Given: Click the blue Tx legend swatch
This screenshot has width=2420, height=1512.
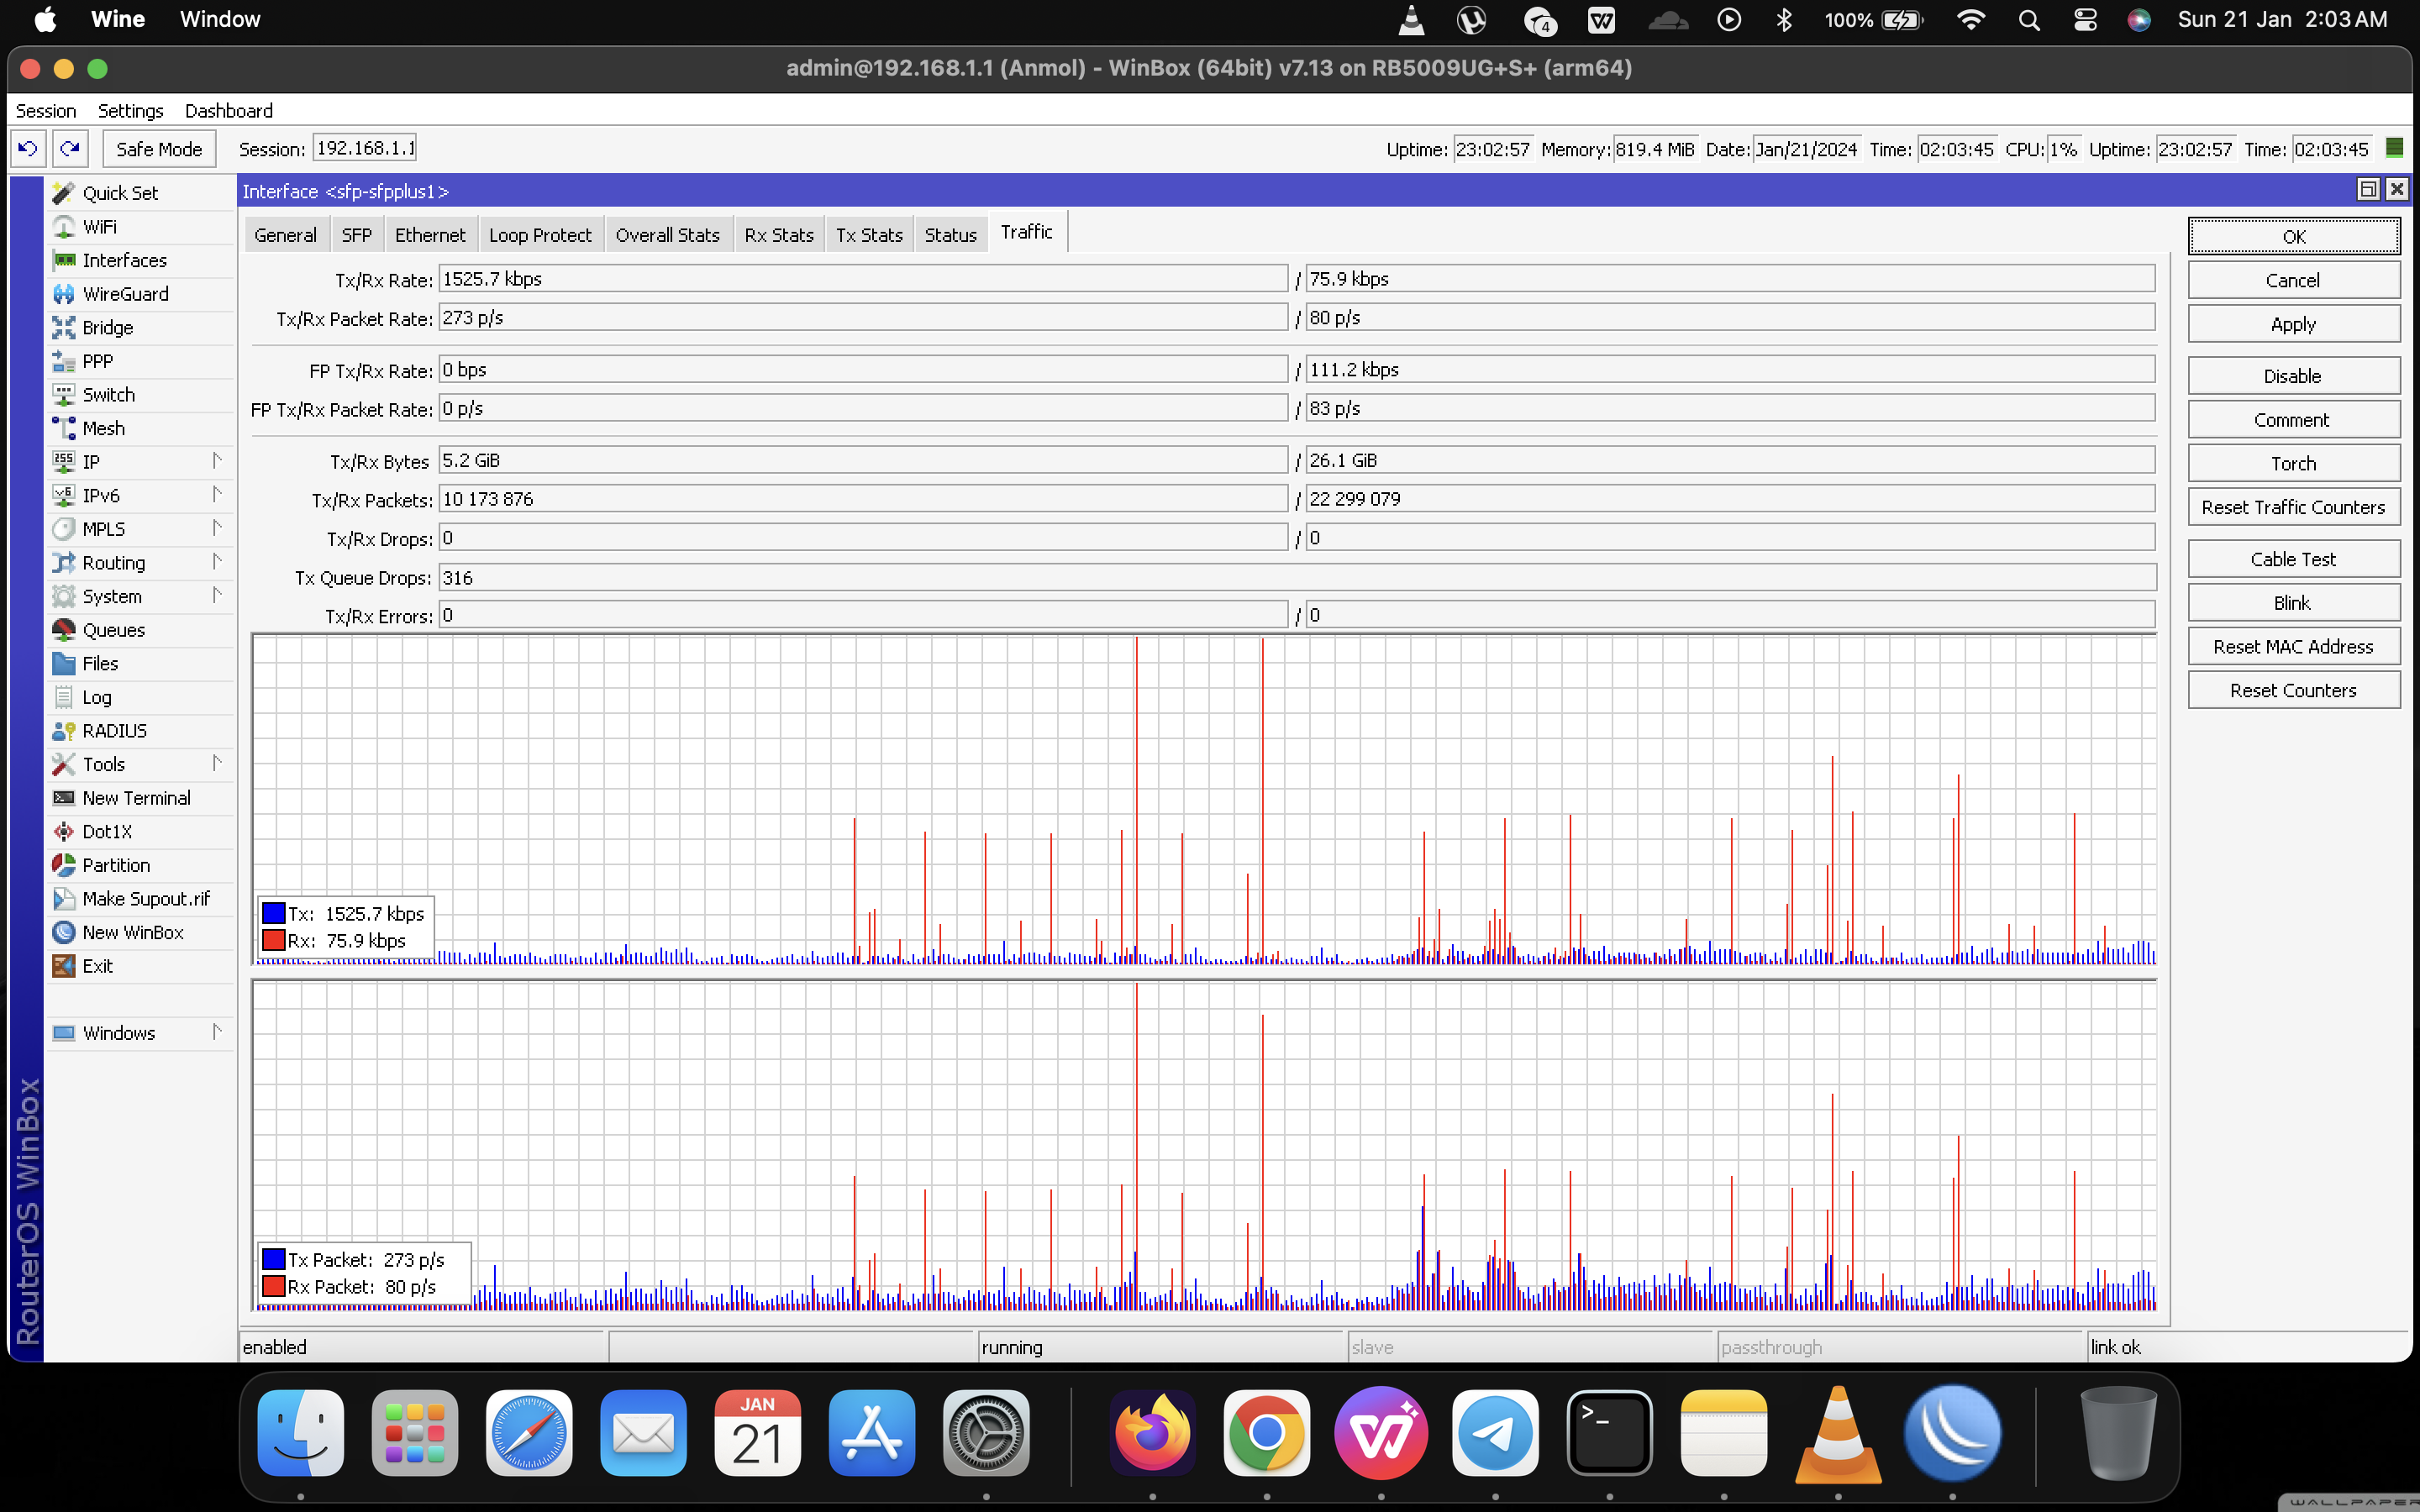Looking at the screenshot, I should (273, 913).
